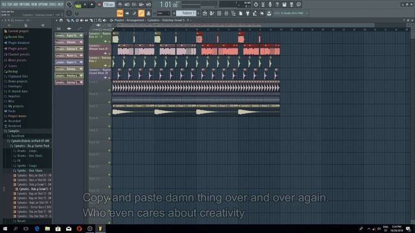Image resolution: width=415 pixels, height=233 pixels.
Task: Open help with question mark icon
Action: 278,5
